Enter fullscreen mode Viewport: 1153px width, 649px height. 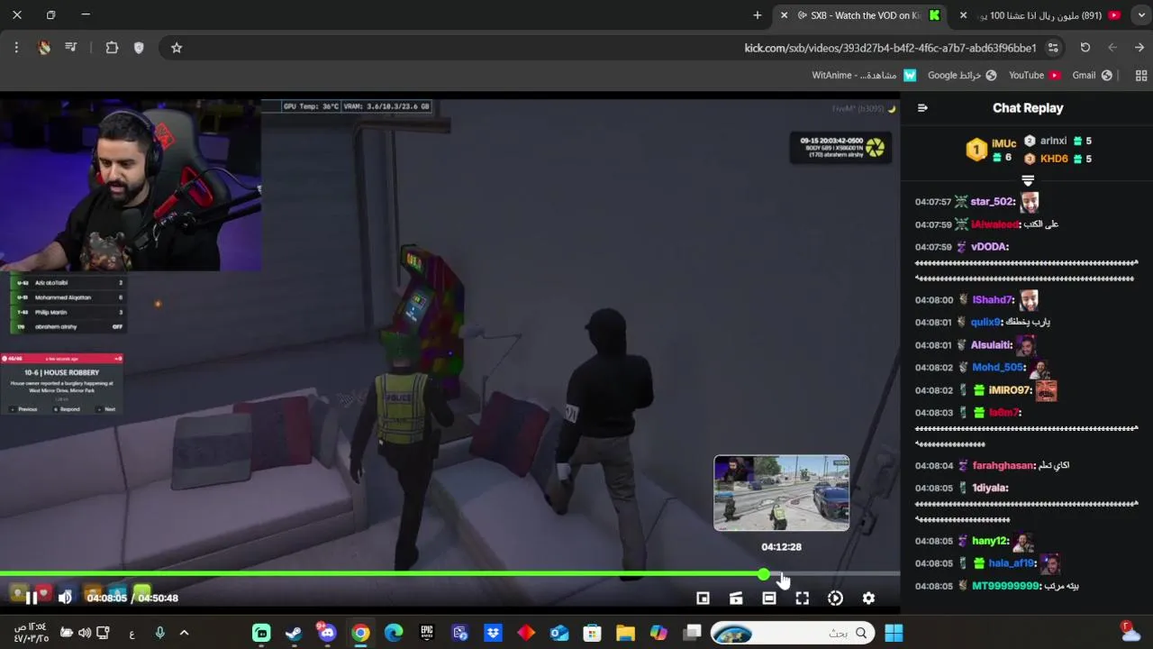[x=802, y=598]
